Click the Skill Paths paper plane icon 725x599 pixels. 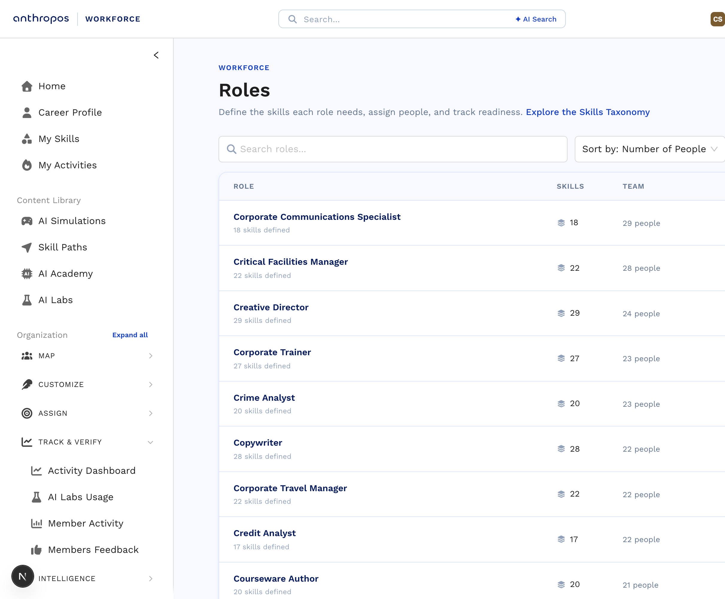tap(27, 247)
